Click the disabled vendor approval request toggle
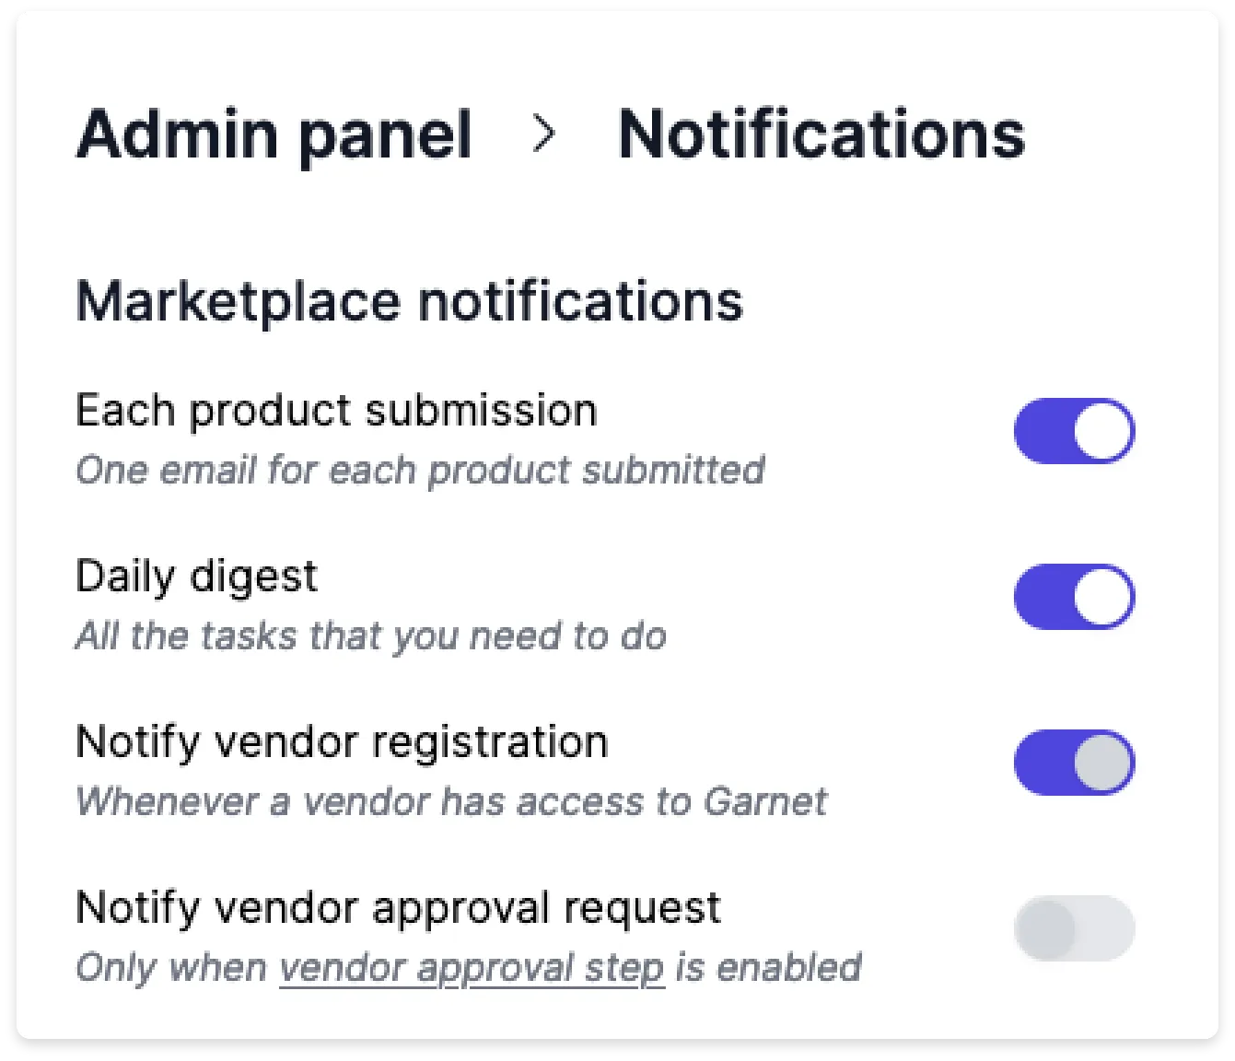The width and height of the screenshot is (1235, 1061). coord(1074,928)
